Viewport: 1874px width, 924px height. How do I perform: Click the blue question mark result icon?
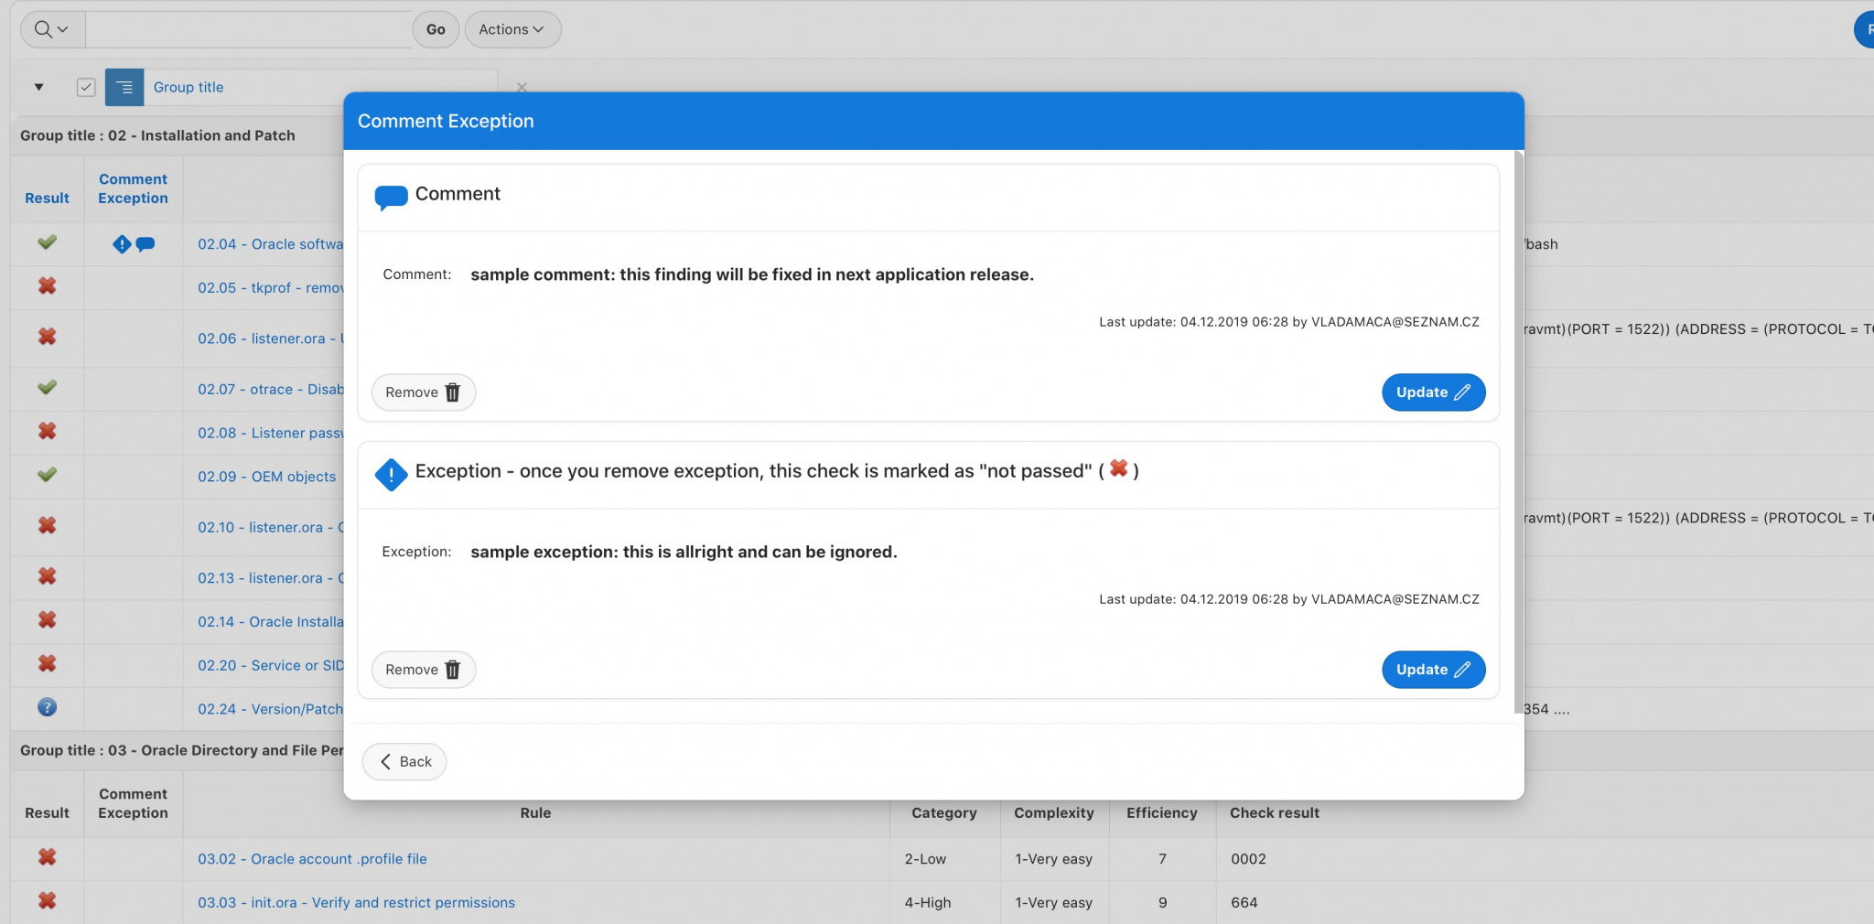[47, 707]
